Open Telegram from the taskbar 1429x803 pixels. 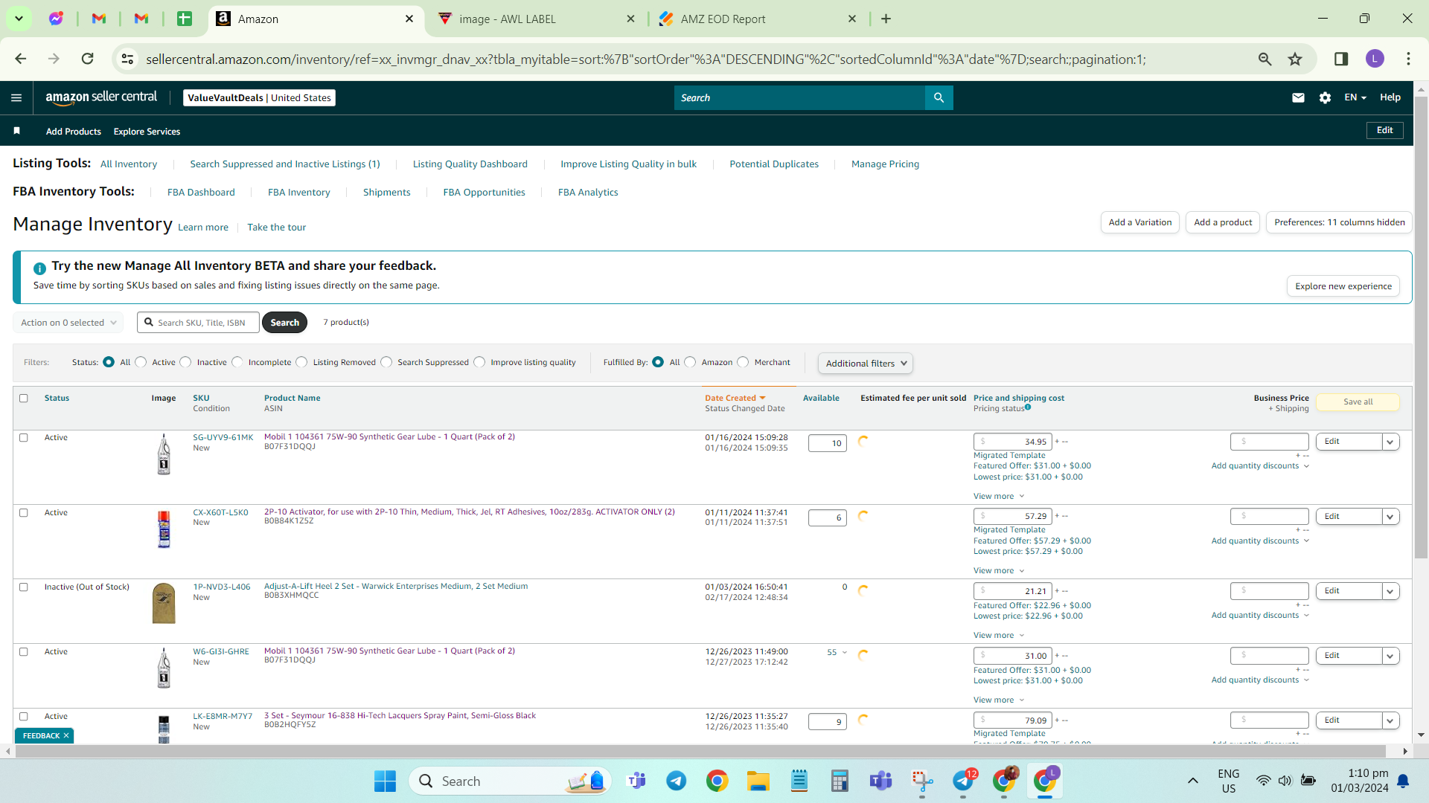pos(676,781)
